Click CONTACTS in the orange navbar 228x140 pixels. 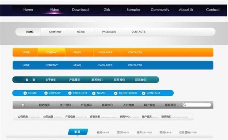pyautogui.click(x=135, y=52)
